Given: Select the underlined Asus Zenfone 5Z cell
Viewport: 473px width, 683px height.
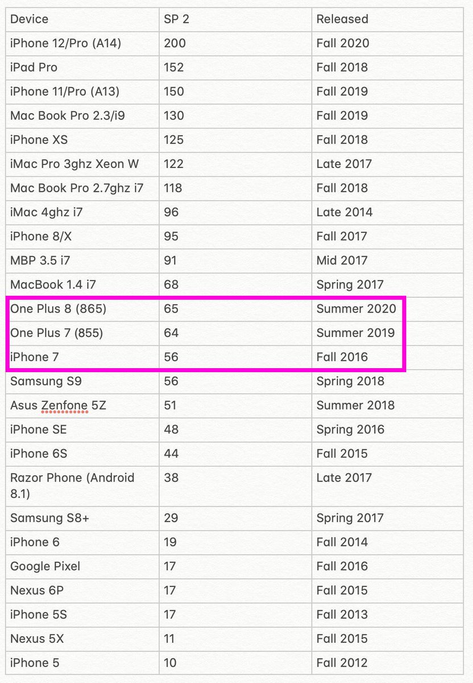Looking at the screenshot, I should click(57, 406).
